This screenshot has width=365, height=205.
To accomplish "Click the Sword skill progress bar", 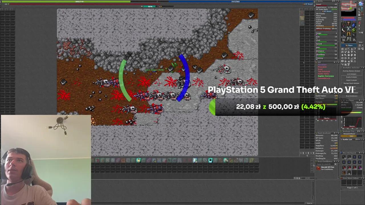I will 327,45.
